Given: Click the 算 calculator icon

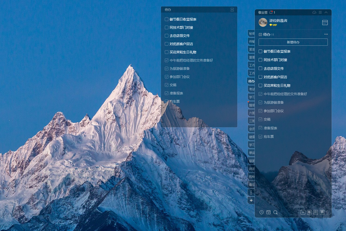Looking at the screenshot, I should [322, 212].
